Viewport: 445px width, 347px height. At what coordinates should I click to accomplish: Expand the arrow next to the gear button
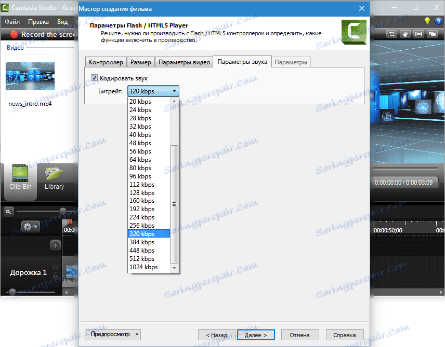coord(35,227)
